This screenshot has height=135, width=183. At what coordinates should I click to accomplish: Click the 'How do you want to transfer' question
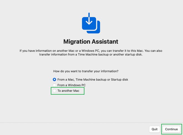pos(86,71)
